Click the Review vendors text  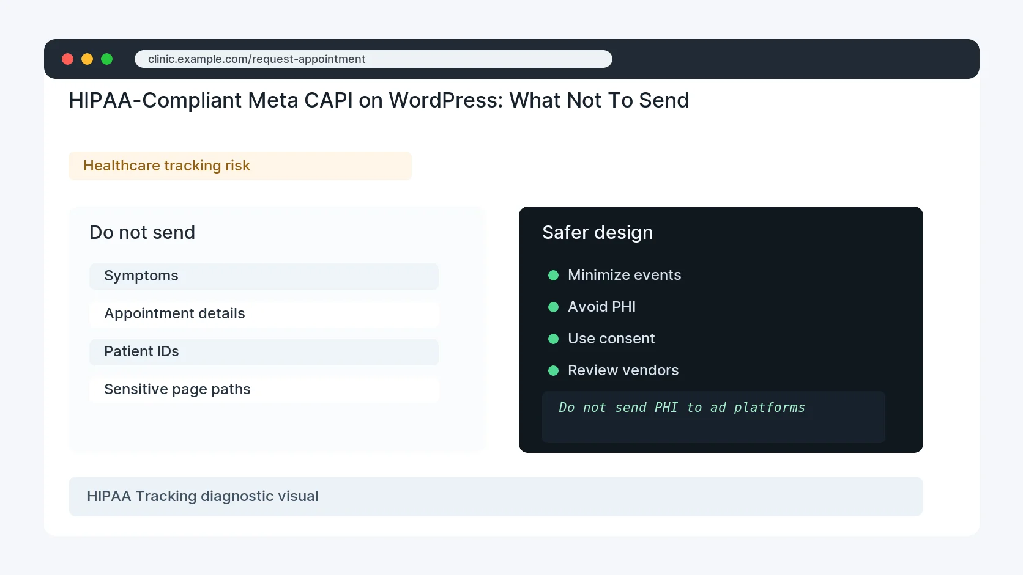pyautogui.click(x=623, y=371)
